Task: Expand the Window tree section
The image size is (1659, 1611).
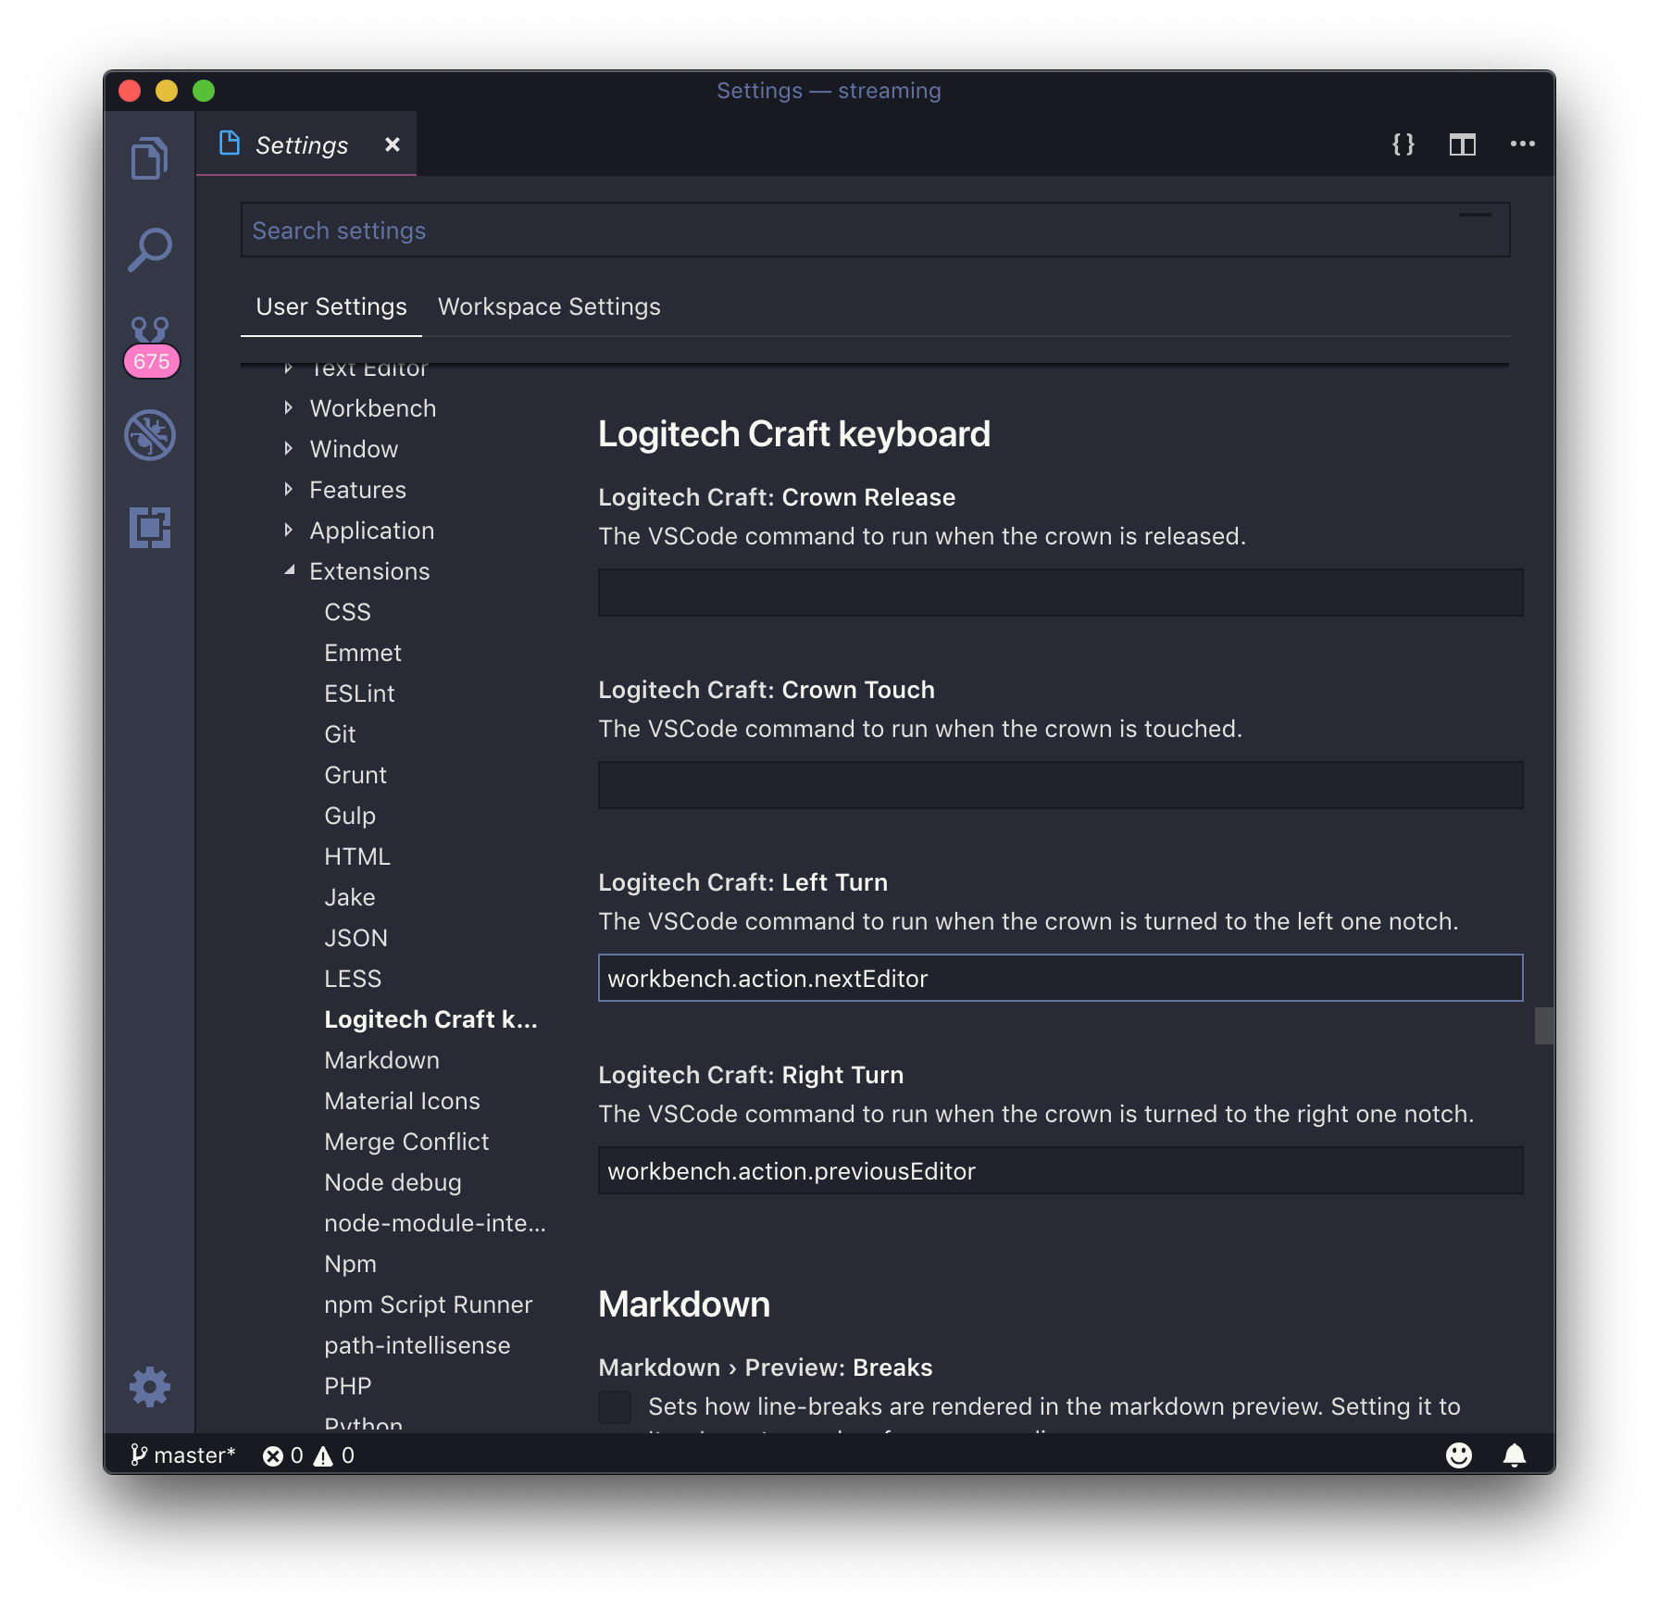Action: (x=288, y=449)
